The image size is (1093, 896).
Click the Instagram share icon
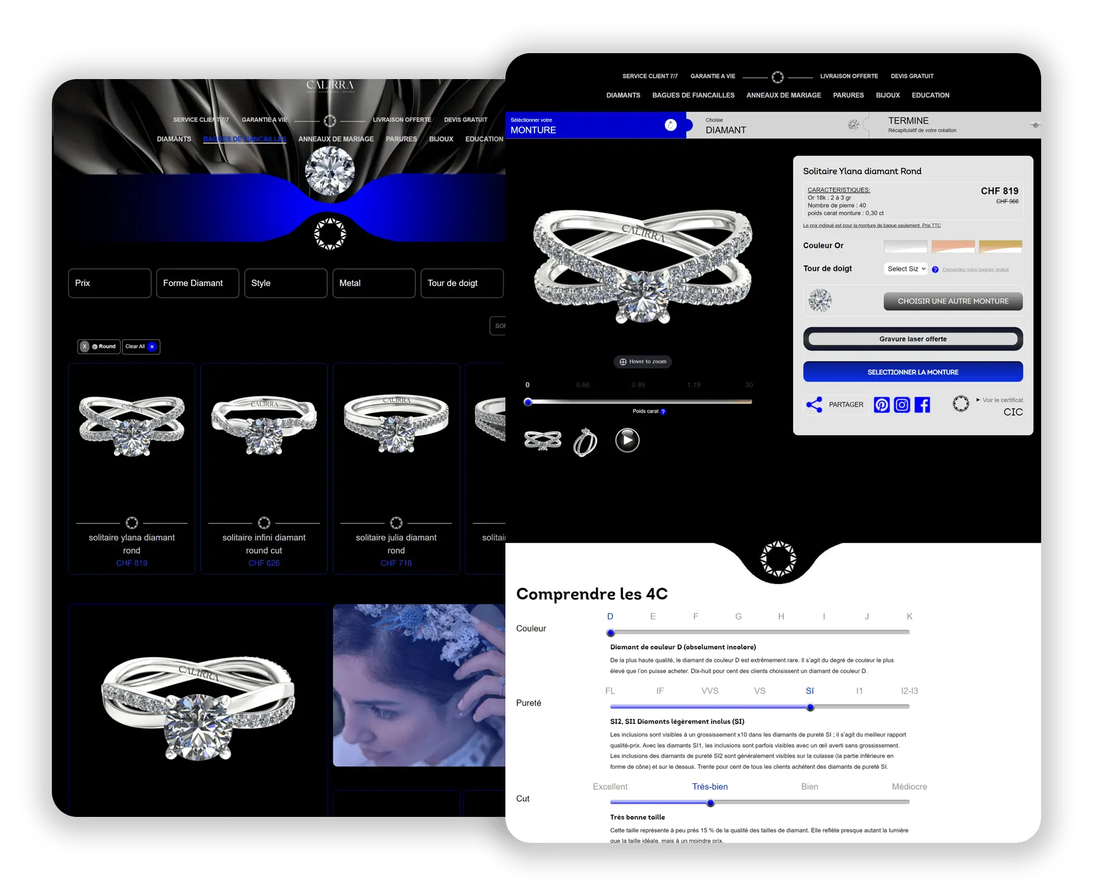pos(902,405)
